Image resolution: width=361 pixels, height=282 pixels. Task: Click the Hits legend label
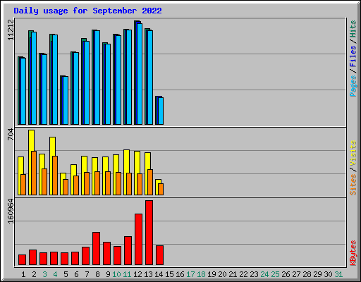(353, 29)
